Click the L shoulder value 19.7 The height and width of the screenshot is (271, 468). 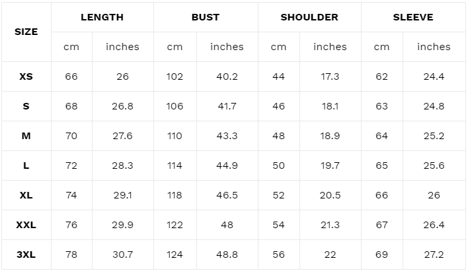330,166
